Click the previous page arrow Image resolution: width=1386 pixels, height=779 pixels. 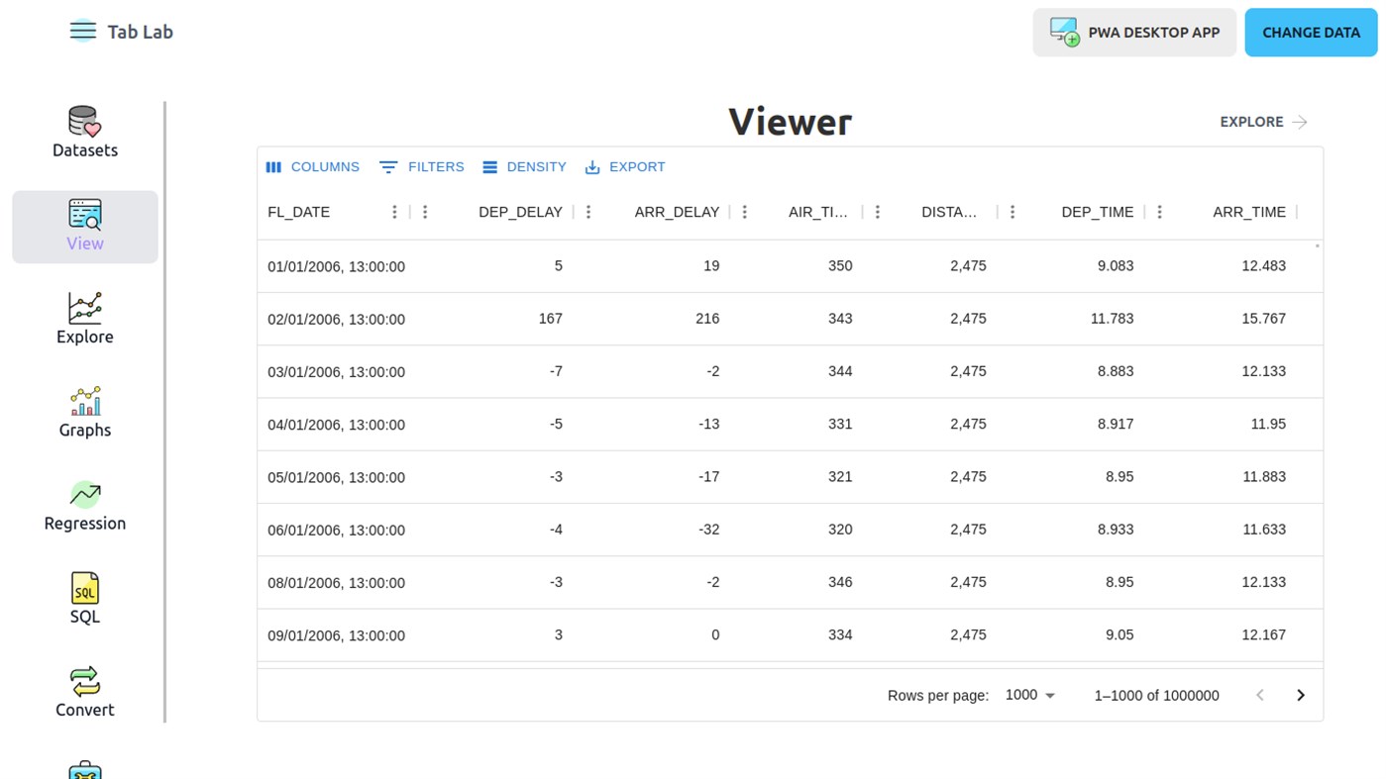click(x=1260, y=695)
